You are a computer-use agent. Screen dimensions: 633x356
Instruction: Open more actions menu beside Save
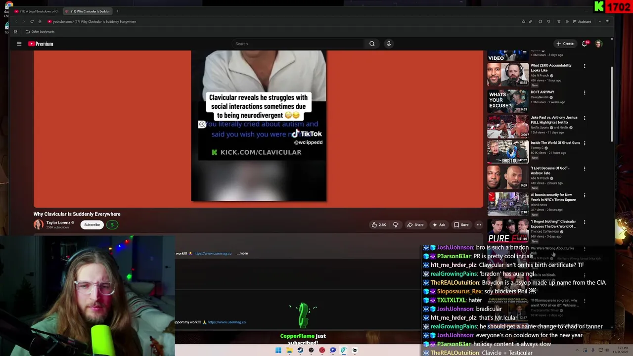[x=479, y=225]
